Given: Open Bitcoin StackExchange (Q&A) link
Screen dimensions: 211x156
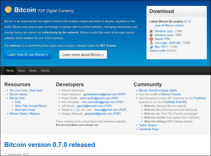Looking at the screenshot, I should (x=158, y=90).
